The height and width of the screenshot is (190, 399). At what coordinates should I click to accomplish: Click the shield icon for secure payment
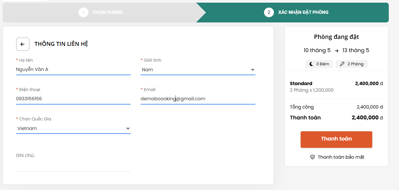[313, 157]
